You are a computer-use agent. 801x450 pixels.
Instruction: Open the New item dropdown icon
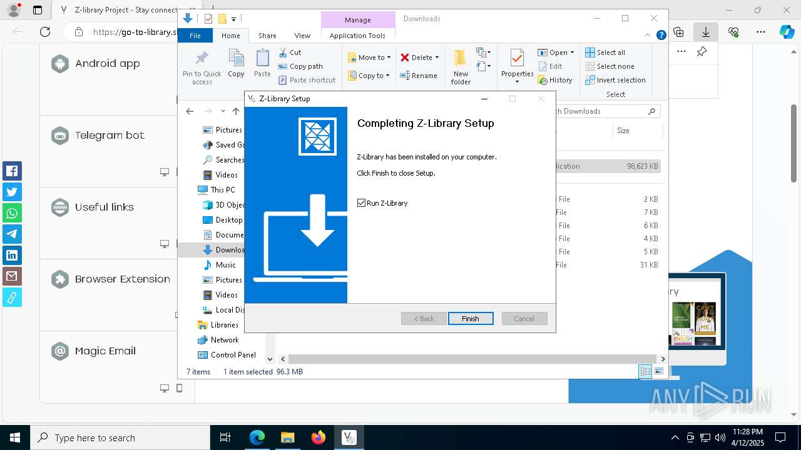(483, 52)
